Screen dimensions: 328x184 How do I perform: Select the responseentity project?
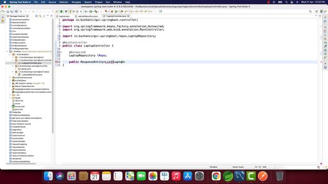19,150
